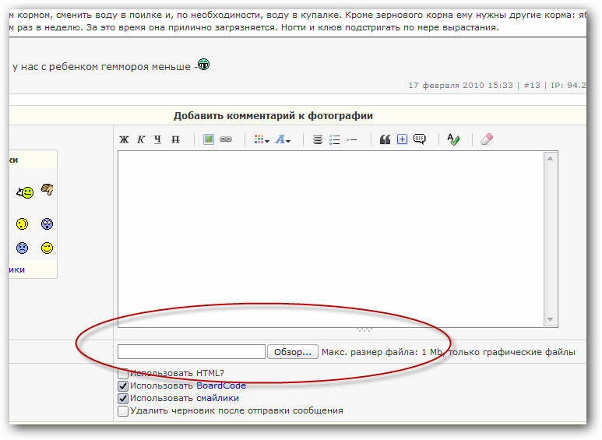
Task: Click the spell check icon
Action: click(x=453, y=139)
